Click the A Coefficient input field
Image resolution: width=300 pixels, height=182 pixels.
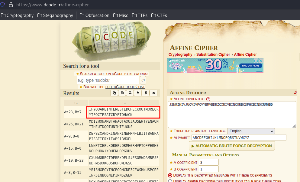tap(208, 162)
